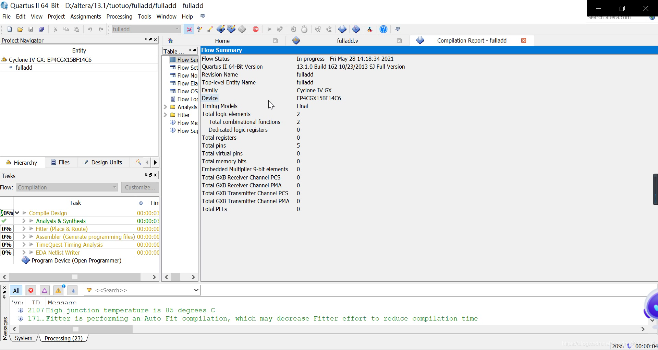Undo the last action
The width and height of the screenshot is (658, 350).
[90, 29]
